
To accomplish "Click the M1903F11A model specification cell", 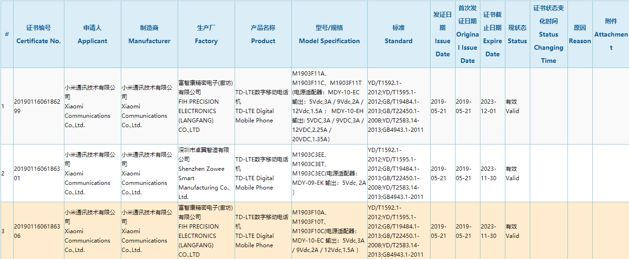I will coord(329,106).
